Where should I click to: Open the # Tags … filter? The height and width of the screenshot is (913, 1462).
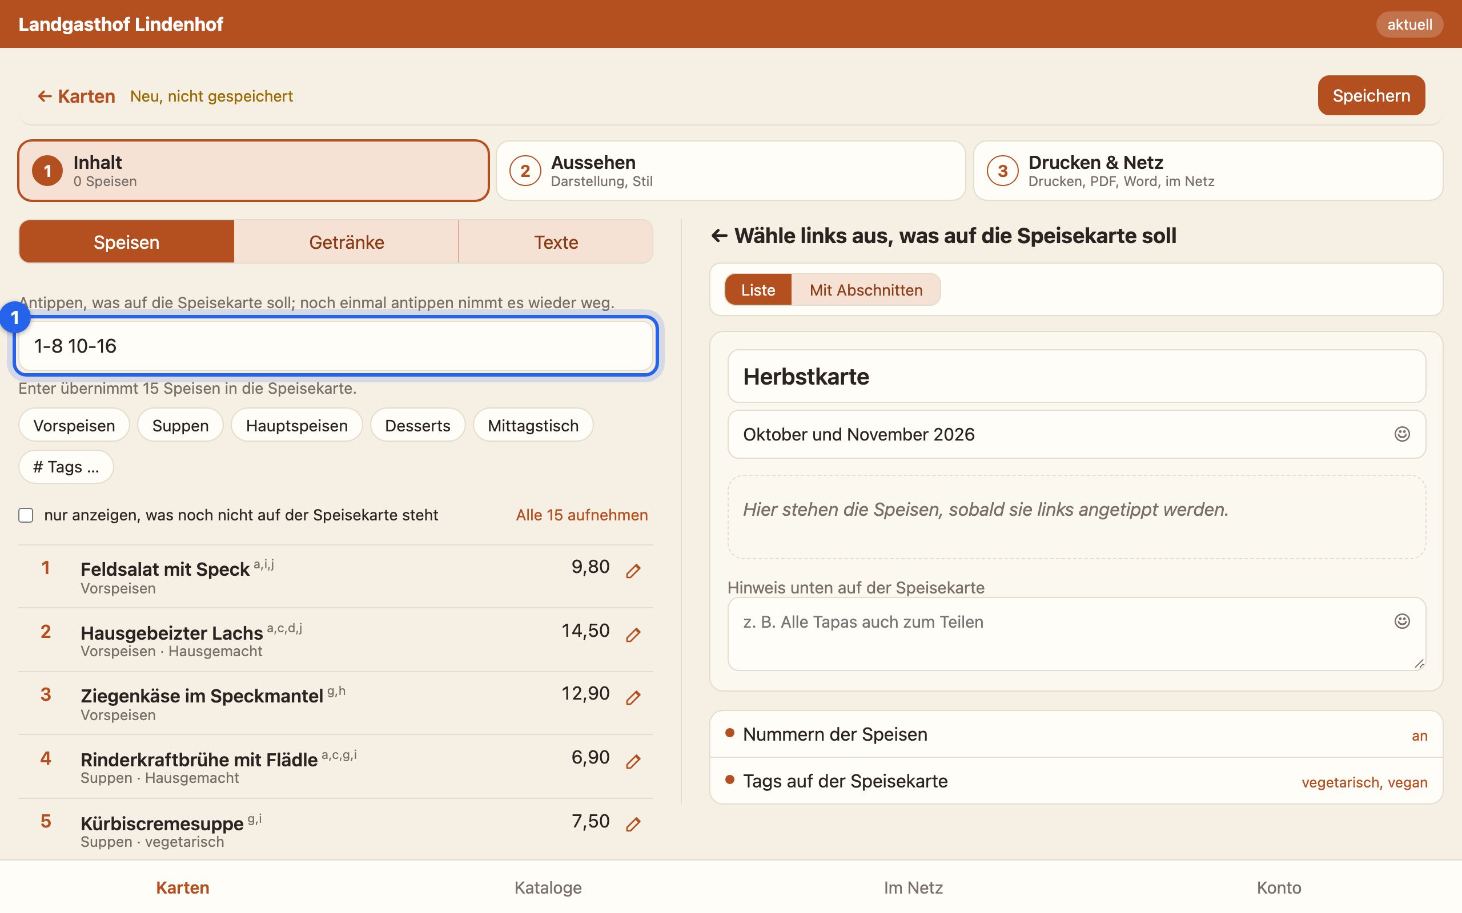[66, 467]
